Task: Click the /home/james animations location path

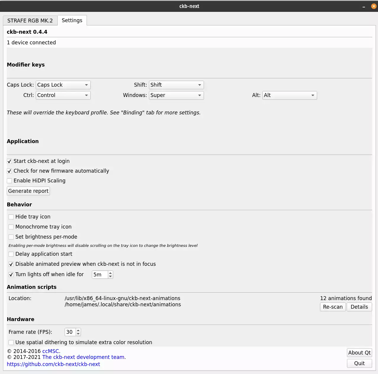Action: pos(123,305)
